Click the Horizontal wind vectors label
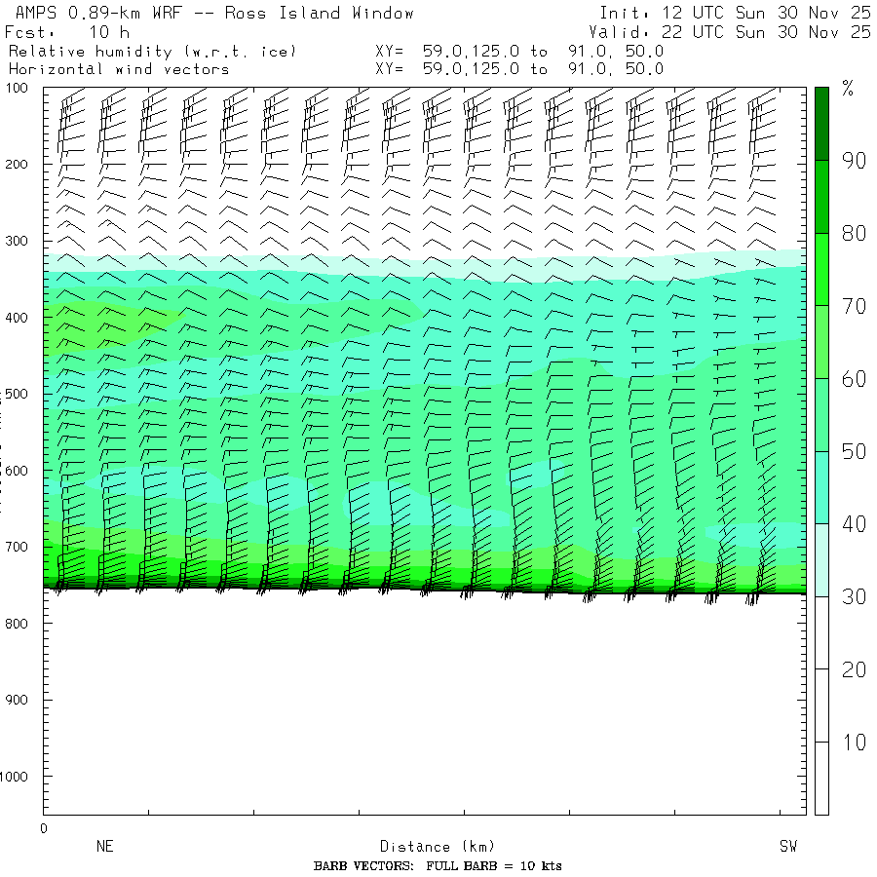Image resolution: width=877 pixels, height=877 pixels. [x=119, y=69]
